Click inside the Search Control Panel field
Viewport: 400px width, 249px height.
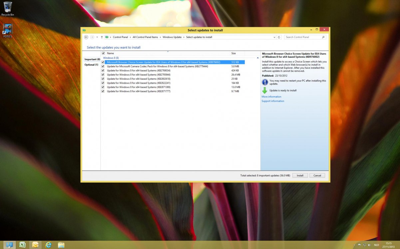(303, 37)
